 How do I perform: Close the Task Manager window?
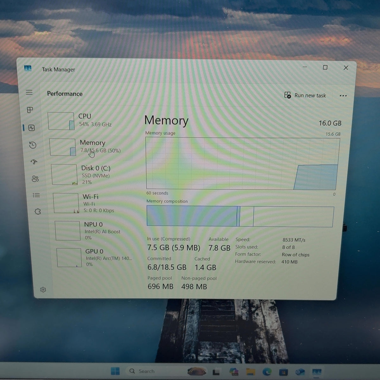[346, 68]
